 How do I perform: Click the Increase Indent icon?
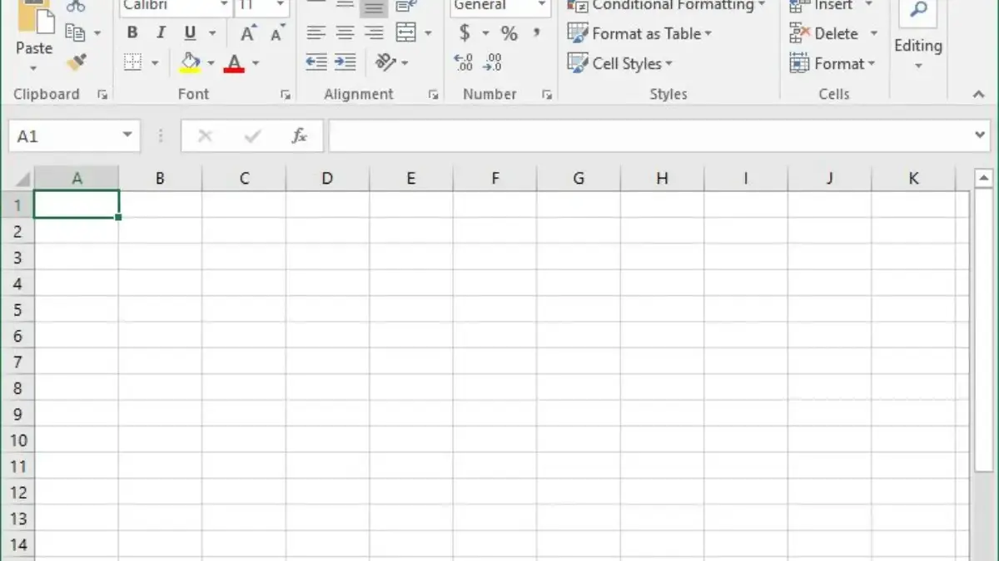click(345, 62)
